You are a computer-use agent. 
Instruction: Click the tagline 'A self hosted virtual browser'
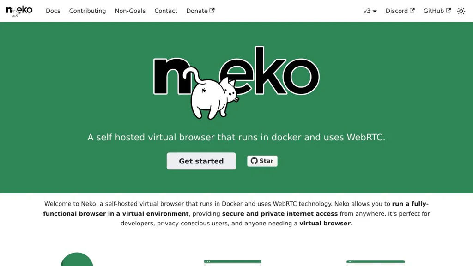coord(236,137)
